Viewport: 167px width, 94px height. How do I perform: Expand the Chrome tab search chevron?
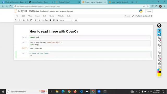[x=147, y=2]
